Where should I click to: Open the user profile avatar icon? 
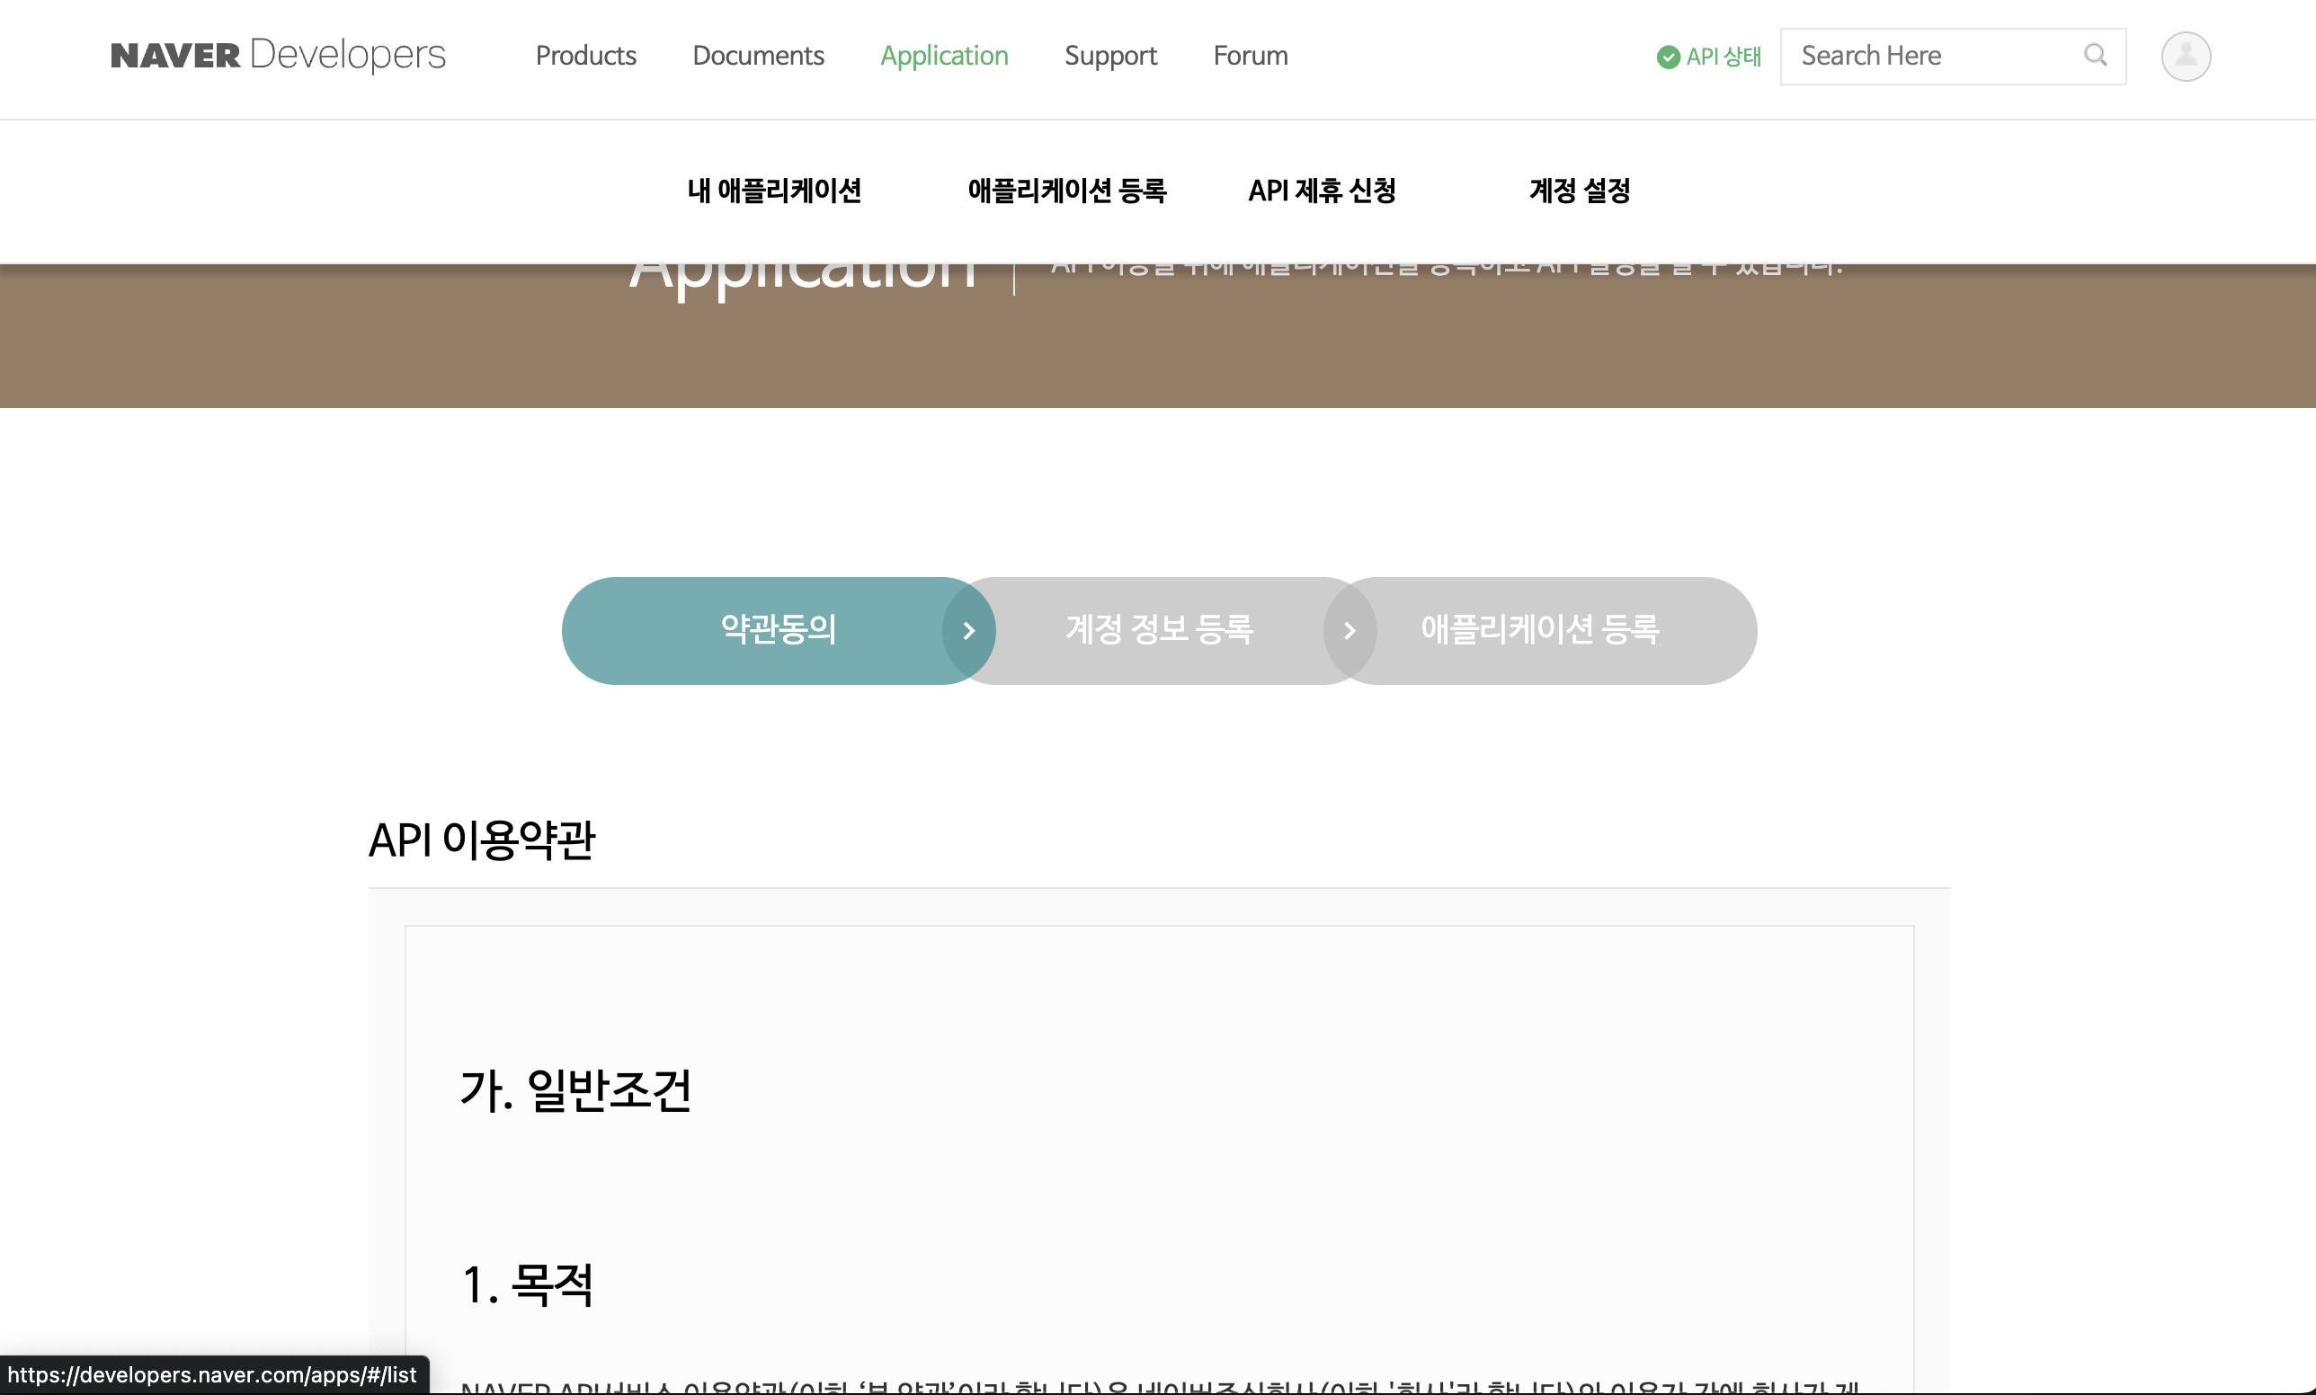tap(2186, 57)
